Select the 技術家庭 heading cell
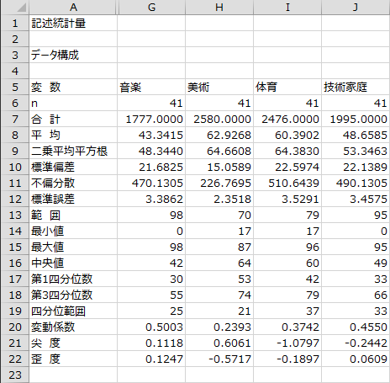The image size is (390, 383). 356,87
